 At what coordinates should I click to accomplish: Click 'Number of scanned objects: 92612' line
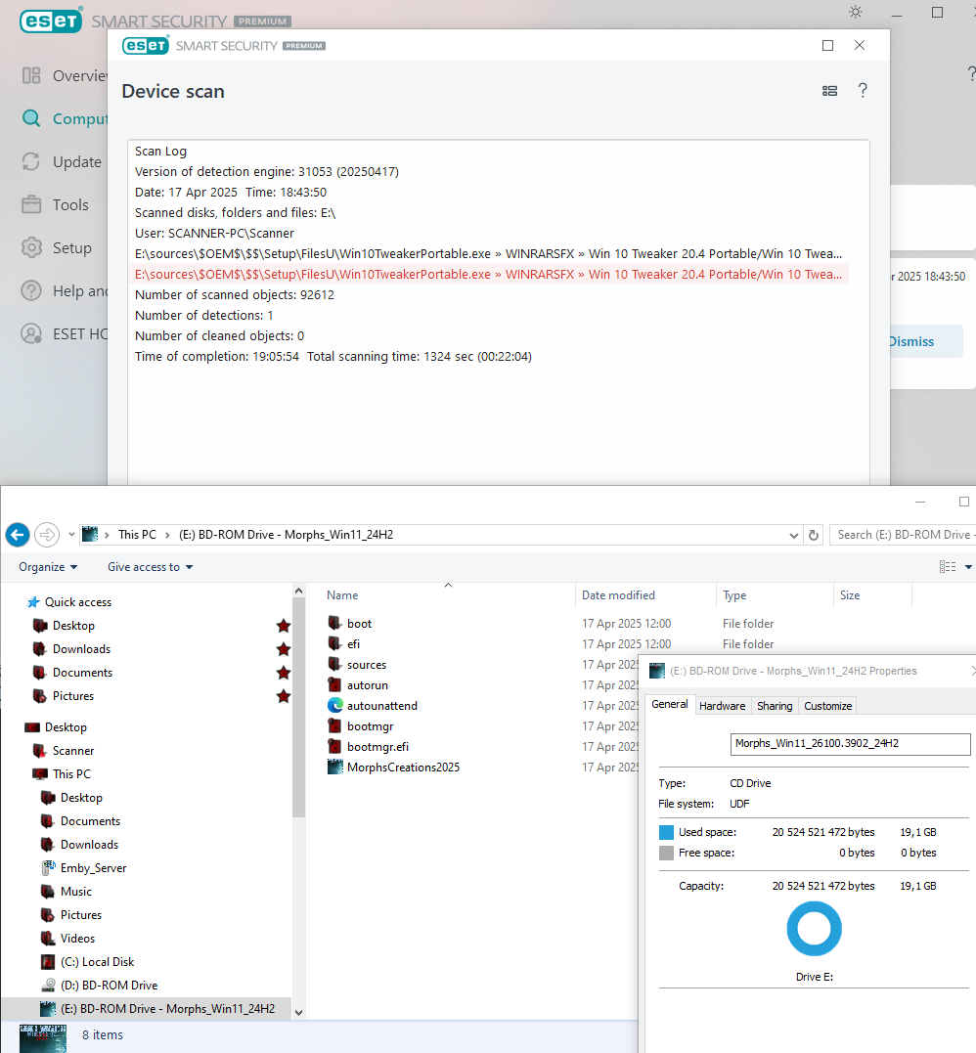(235, 295)
